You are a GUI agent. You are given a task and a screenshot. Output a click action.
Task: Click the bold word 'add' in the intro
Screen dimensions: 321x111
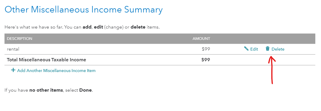[87, 27]
